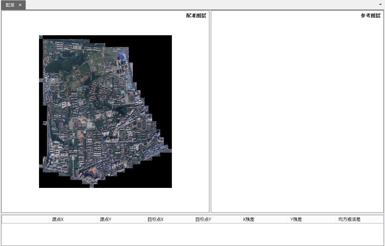Click the 源点Y column header
385x246 pixels.
[121, 219]
